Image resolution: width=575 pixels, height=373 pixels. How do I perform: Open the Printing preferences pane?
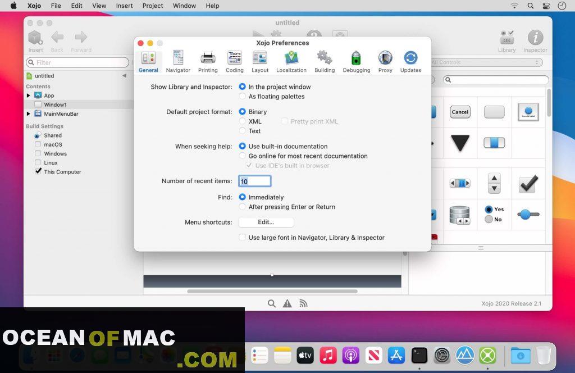click(x=208, y=62)
